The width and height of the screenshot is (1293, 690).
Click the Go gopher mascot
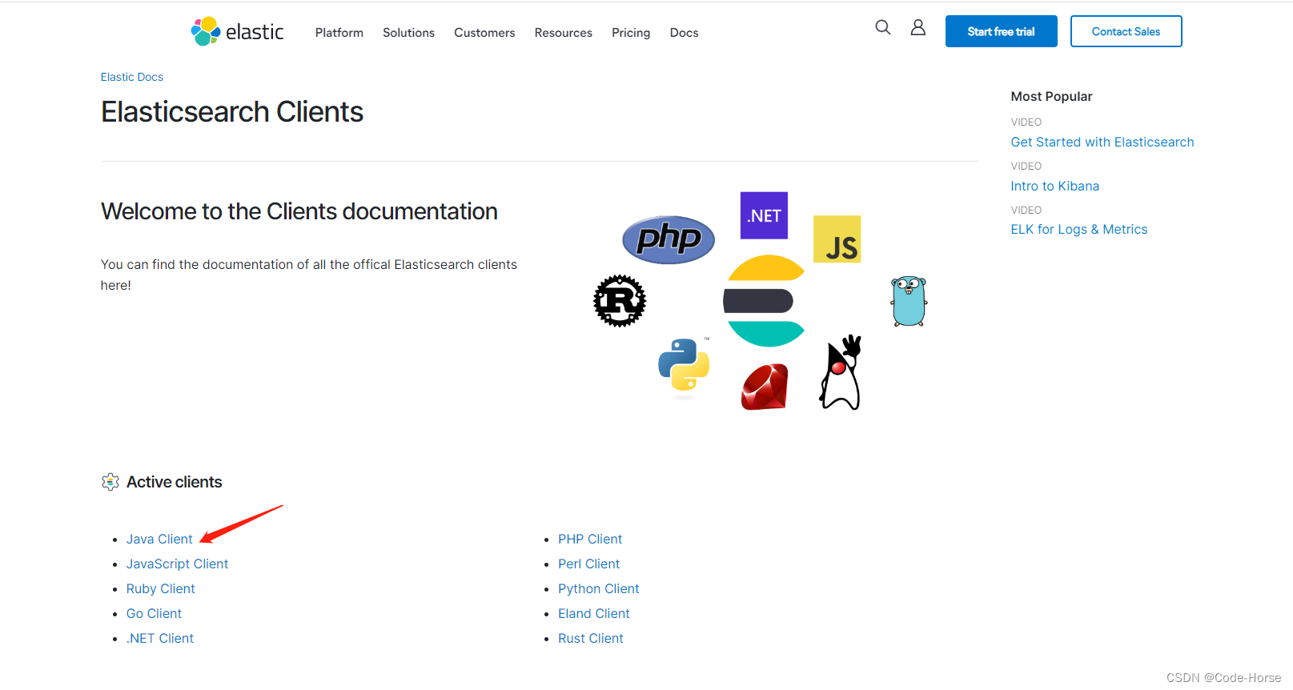(x=909, y=301)
